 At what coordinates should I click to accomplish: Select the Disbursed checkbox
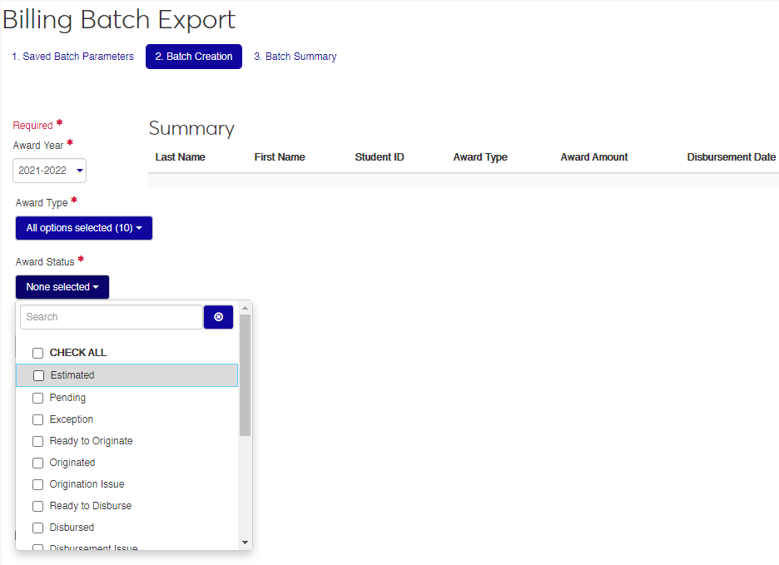pyautogui.click(x=37, y=528)
